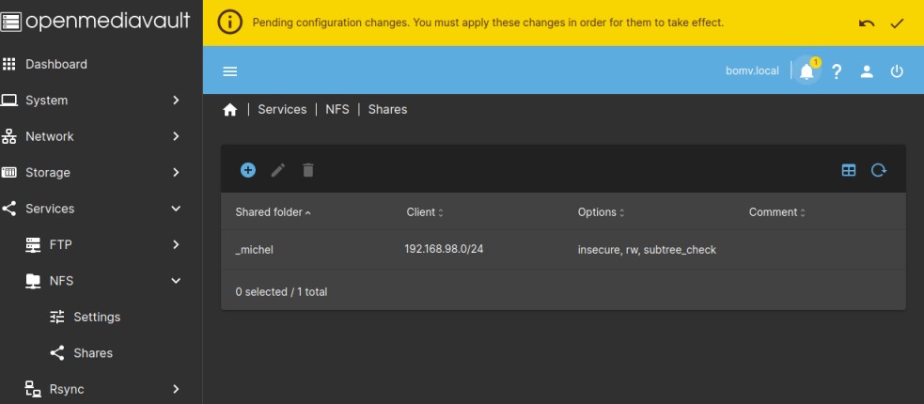Viewport: 924px width, 404px height.
Task: Open the column visibility table icon
Action: [849, 170]
